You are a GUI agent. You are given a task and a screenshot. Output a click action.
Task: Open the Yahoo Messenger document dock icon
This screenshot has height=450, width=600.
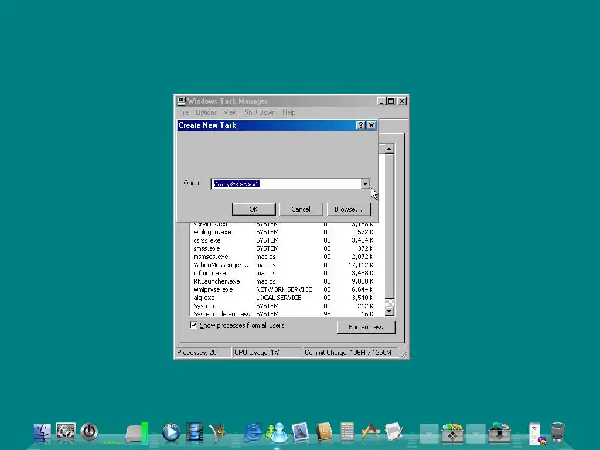[537, 434]
